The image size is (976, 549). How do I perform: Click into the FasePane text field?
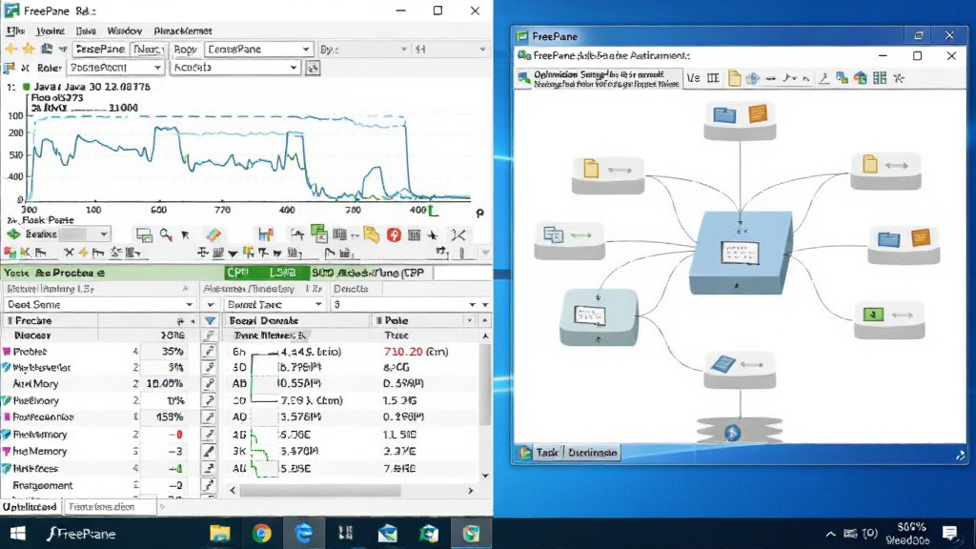[x=100, y=49]
